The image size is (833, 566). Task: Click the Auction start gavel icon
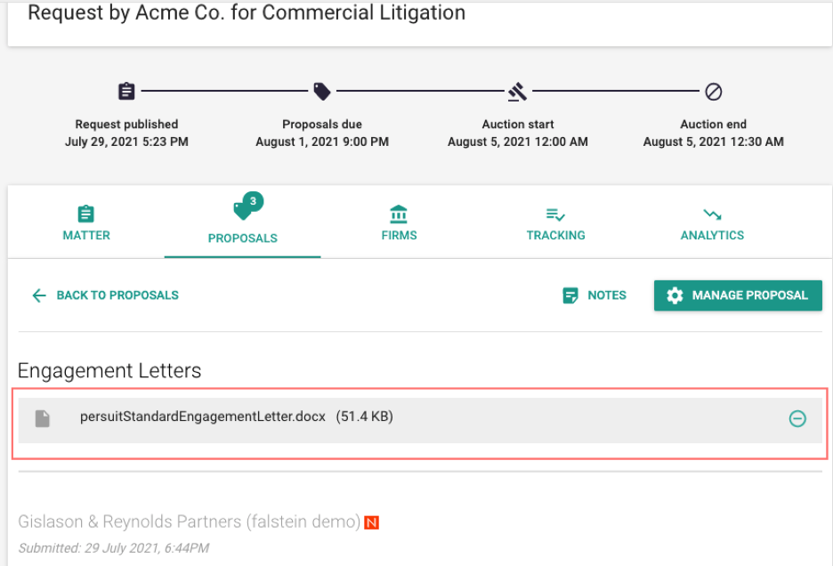pos(517,92)
